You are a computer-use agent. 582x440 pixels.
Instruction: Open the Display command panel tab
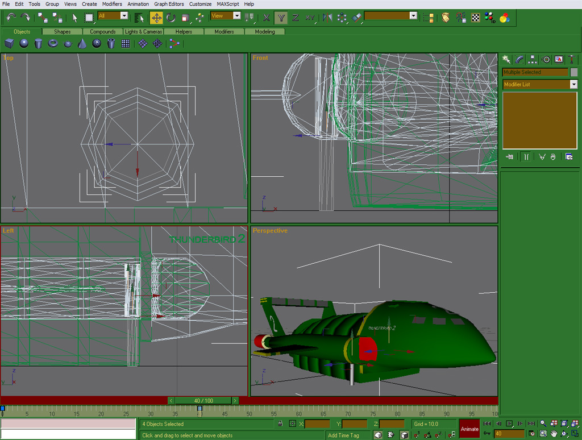(559, 60)
